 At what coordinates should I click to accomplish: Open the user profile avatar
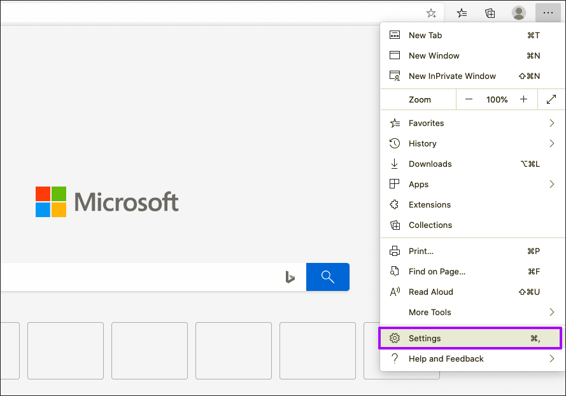coord(519,13)
